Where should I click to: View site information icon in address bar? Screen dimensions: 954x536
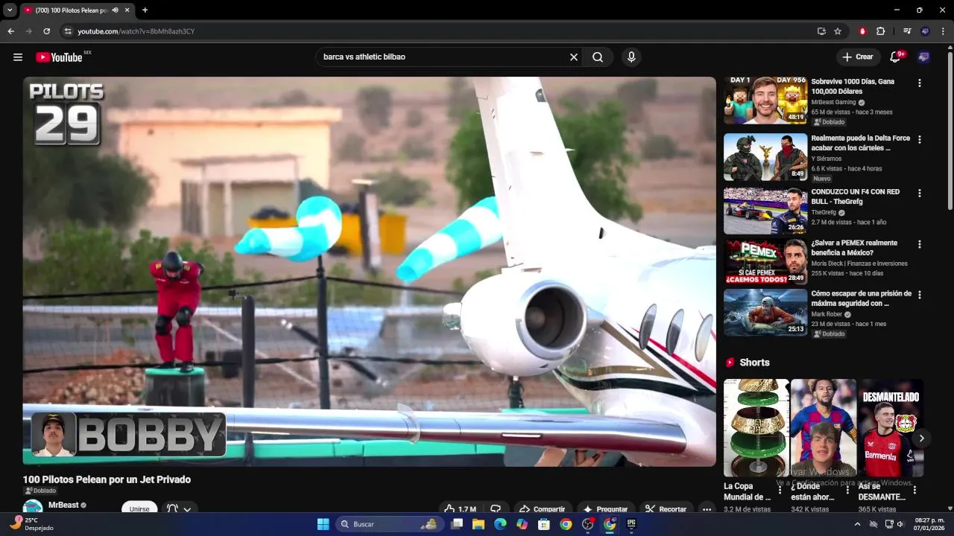pyautogui.click(x=68, y=31)
